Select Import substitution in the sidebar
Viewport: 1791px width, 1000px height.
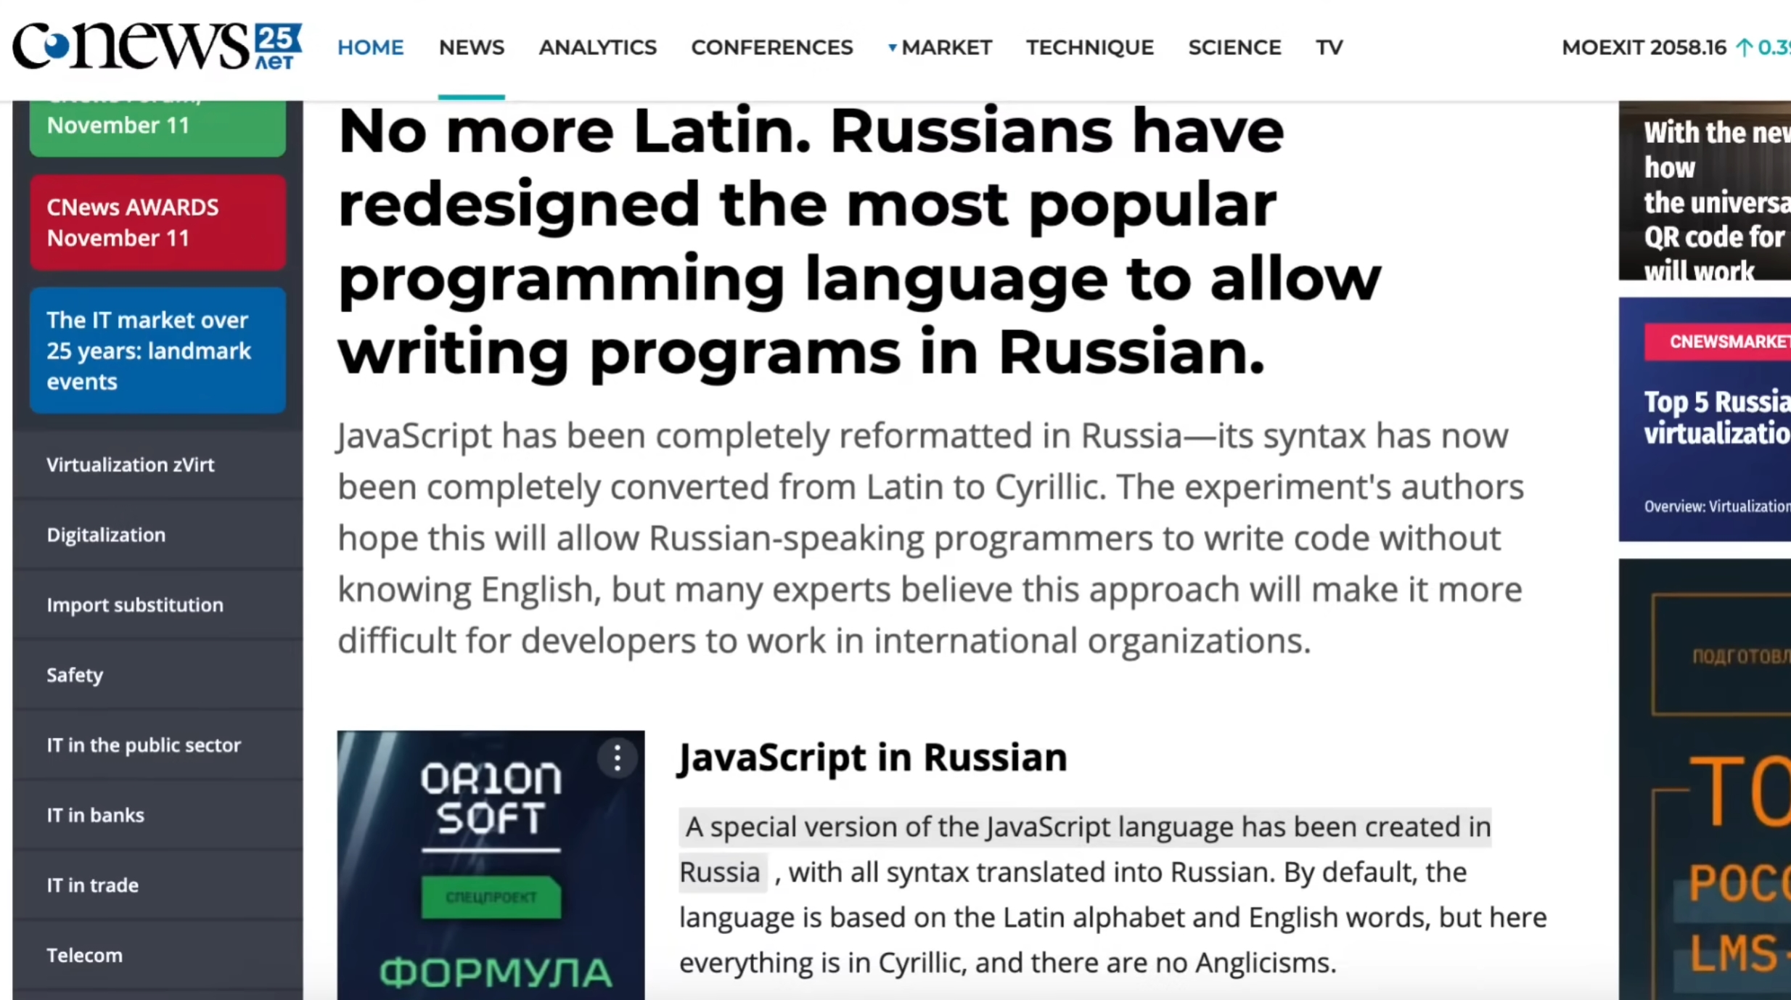(x=135, y=604)
